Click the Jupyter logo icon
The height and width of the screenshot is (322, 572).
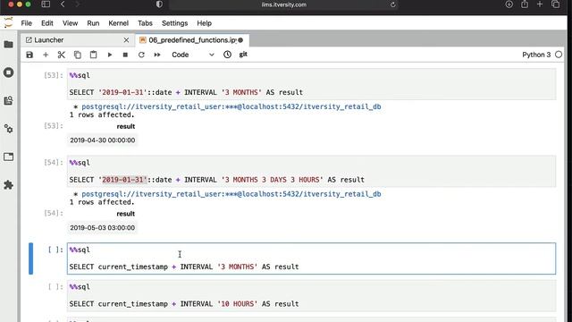click(x=8, y=22)
